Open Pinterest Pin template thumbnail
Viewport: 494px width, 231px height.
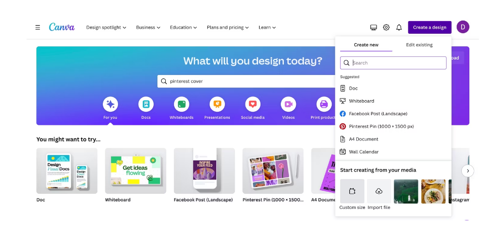tap(273, 171)
